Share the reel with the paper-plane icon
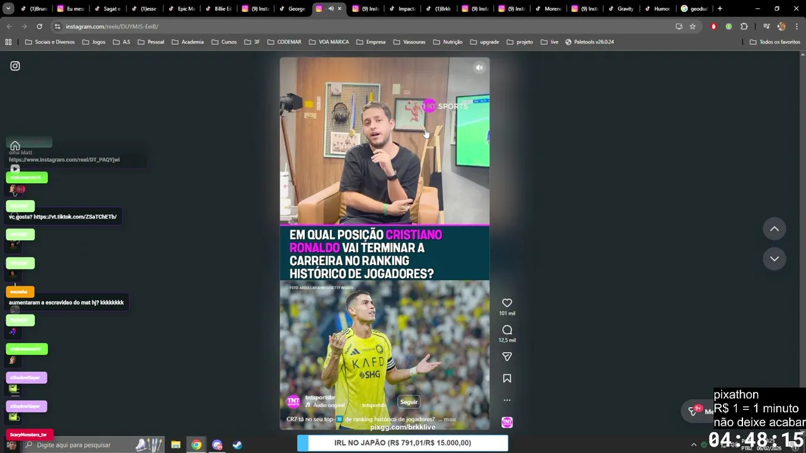806x453 pixels. [x=507, y=357]
